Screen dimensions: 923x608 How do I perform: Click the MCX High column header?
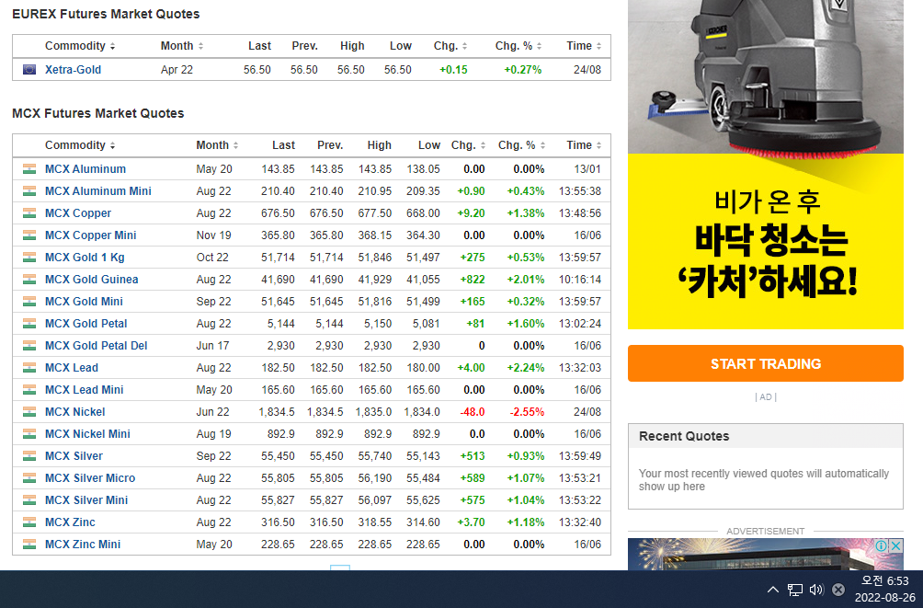click(x=379, y=145)
